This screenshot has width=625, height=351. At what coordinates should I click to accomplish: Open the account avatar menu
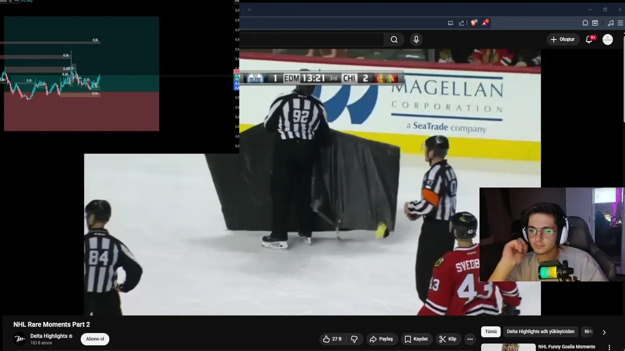click(x=607, y=39)
